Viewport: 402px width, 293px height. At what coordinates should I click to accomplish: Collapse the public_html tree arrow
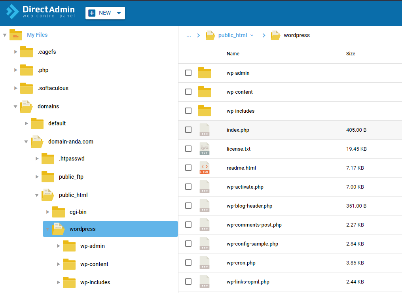[x=37, y=195]
